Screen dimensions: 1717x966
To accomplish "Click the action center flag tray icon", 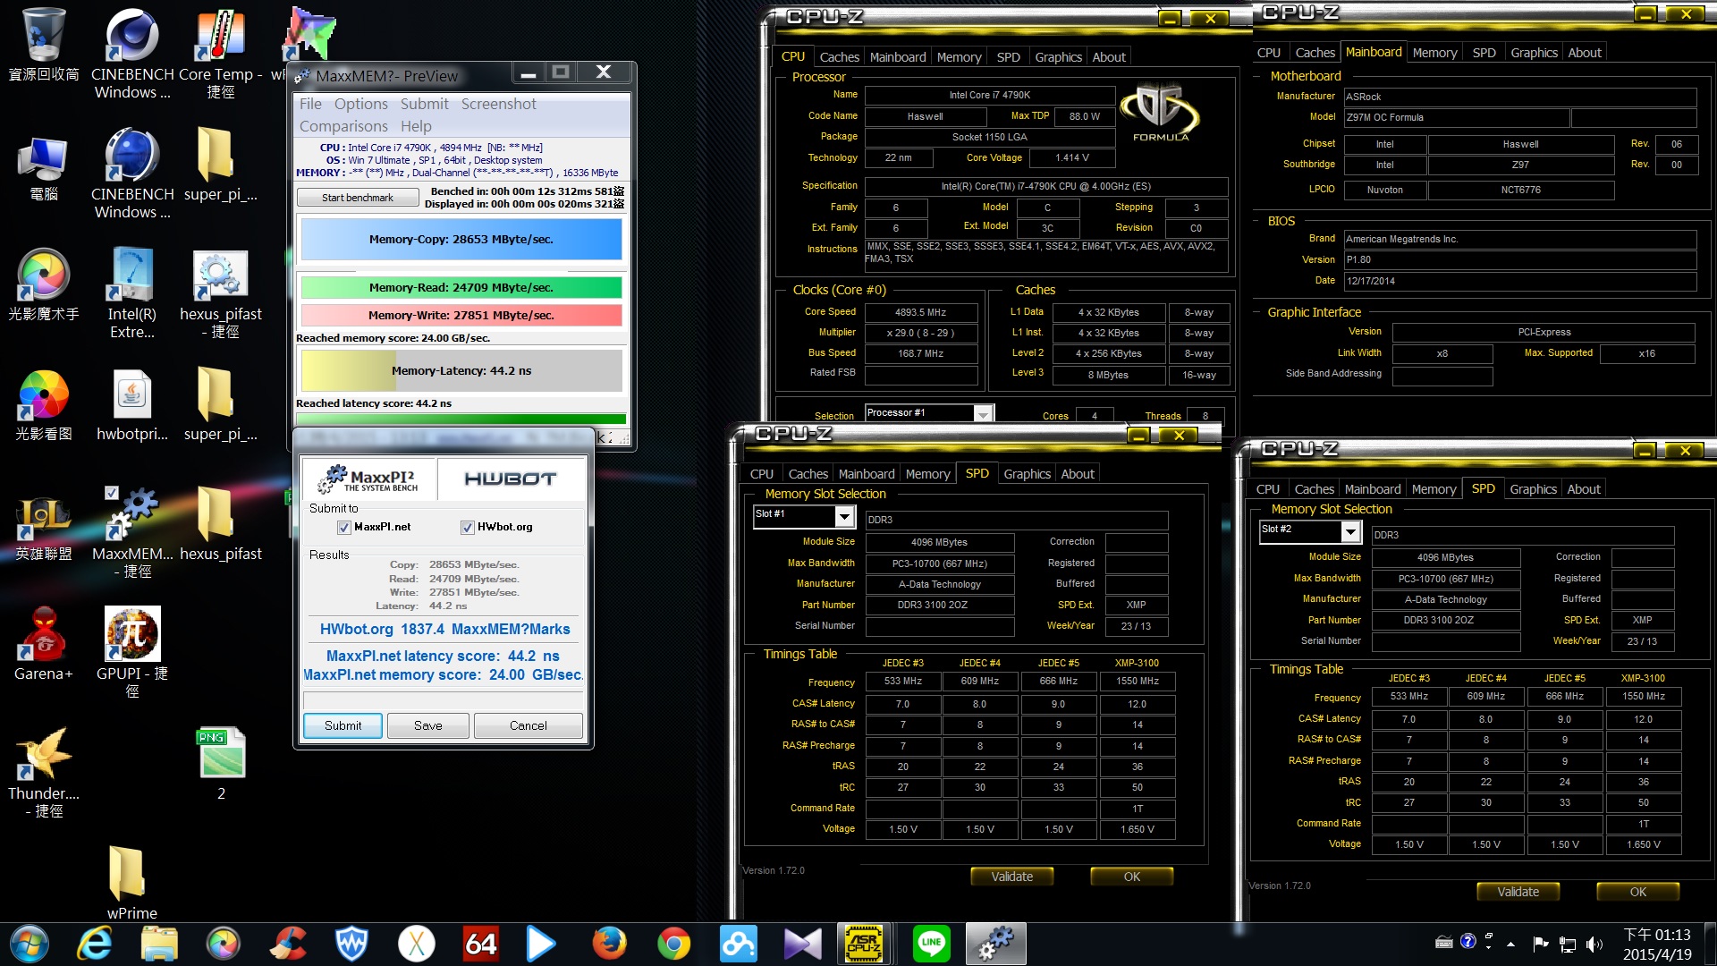I will tap(1540, 944).
